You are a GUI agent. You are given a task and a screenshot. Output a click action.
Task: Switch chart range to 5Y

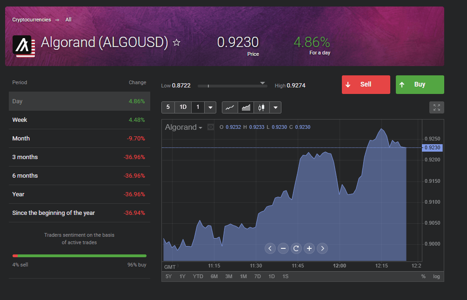pos(168,276)
